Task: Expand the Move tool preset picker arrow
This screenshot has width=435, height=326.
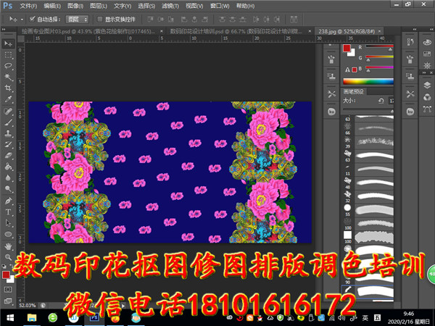Action: [x=21, y=19]
